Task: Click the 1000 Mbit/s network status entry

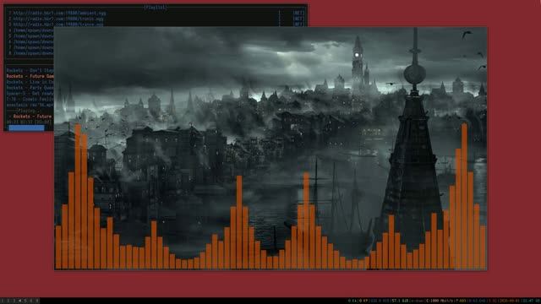Action: [x=440, y=301]
